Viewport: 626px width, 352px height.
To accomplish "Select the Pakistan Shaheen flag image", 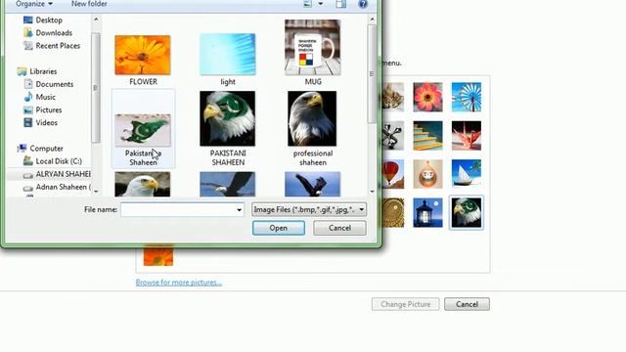I will click(x=143, y=129).
